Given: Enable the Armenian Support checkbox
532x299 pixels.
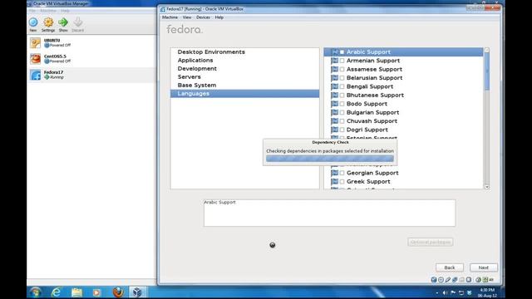Looking at the screenshot, I should pyautogui.click(x=342, y=61).
